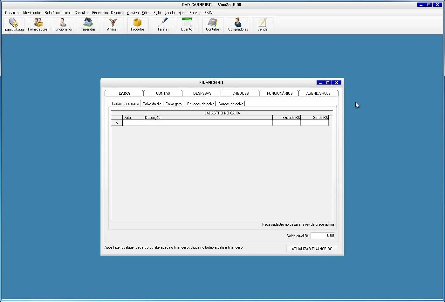Switch to the CHEQUES tab

(x=241, y=93)
